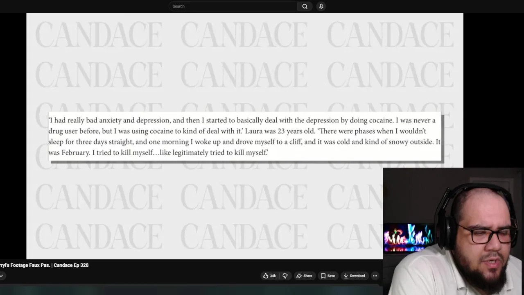Activate voice search microphone icon

(321, 6)
